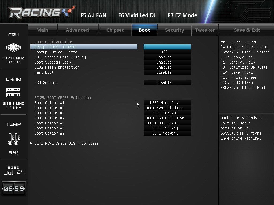This screenshot has height=205, width=274.
Task: Click the ESC/Right Click: Exit help line
Action: (243, 88)
